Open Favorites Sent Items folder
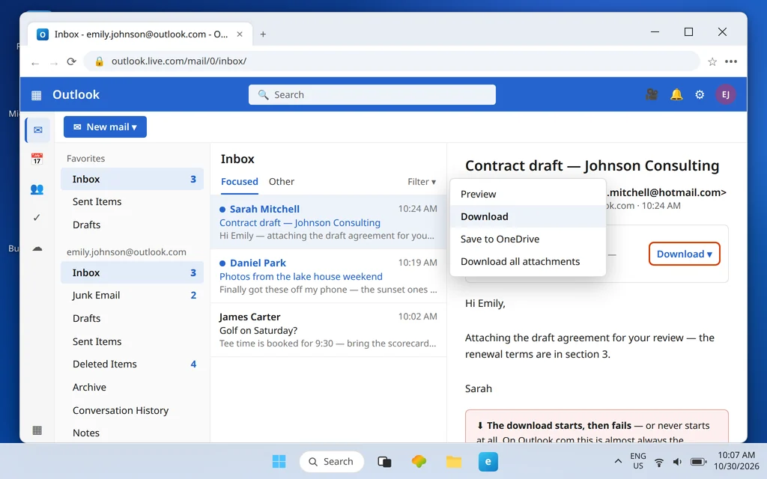Screen dimensions: 767x479 tap(132, 202)
